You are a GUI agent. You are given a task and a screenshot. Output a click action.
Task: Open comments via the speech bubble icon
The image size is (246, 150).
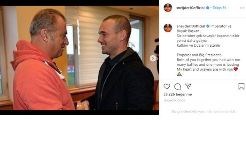click(x=177, y=86)
